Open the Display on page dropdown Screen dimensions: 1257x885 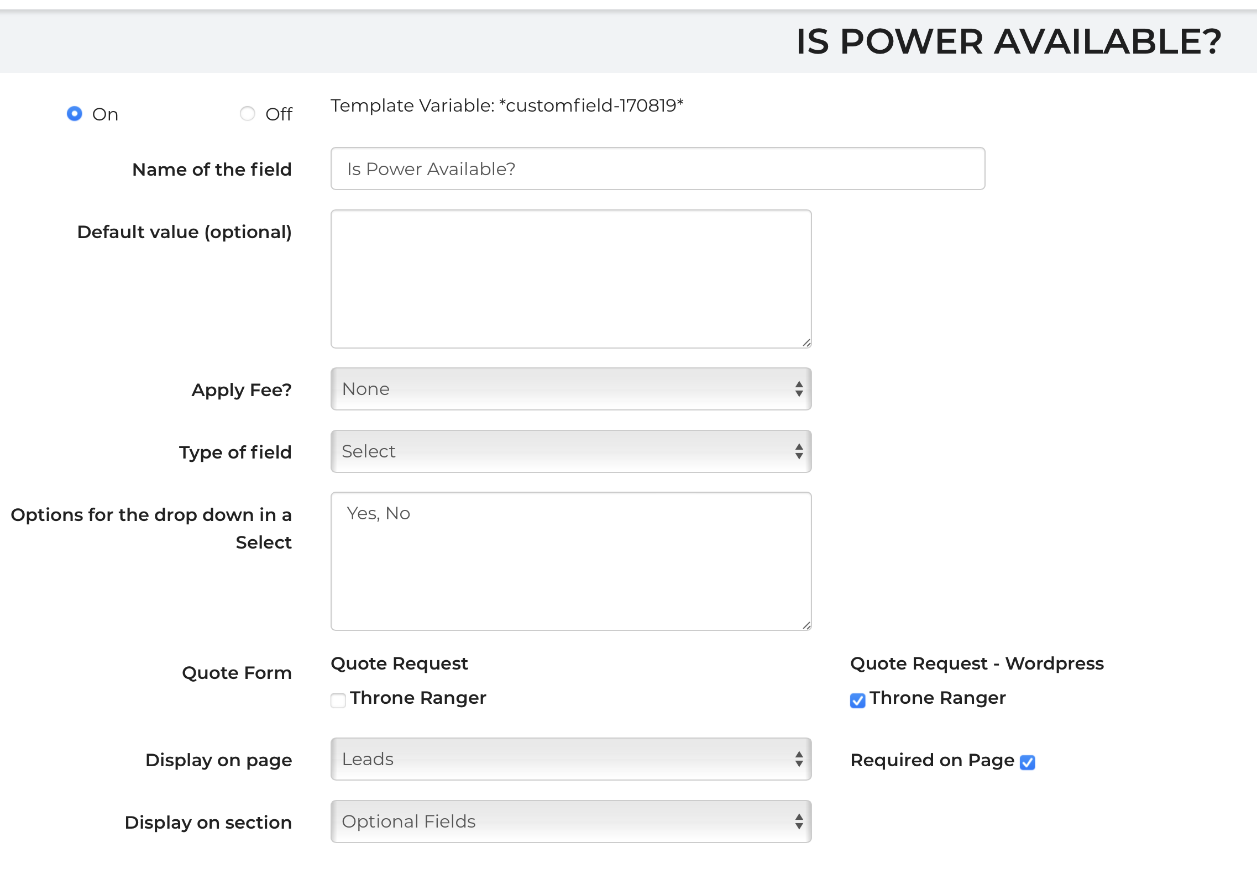click(x=570, y=759)
